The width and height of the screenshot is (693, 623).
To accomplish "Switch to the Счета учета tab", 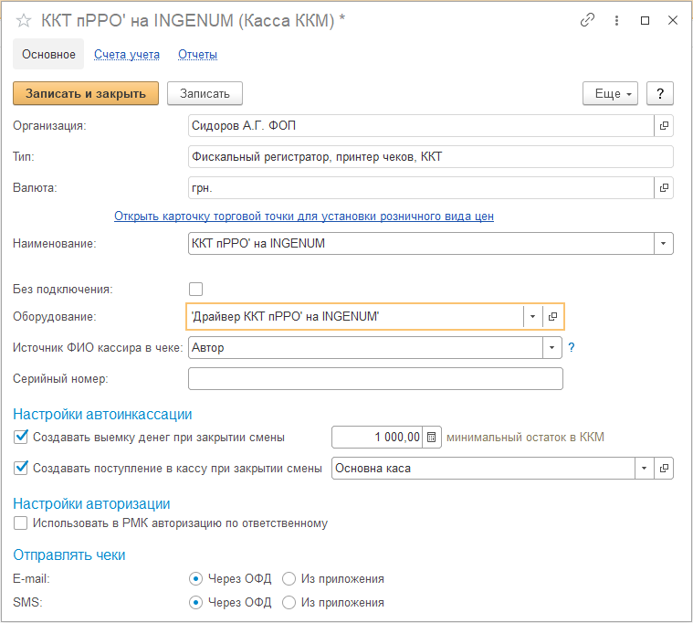I will point(127,55).
